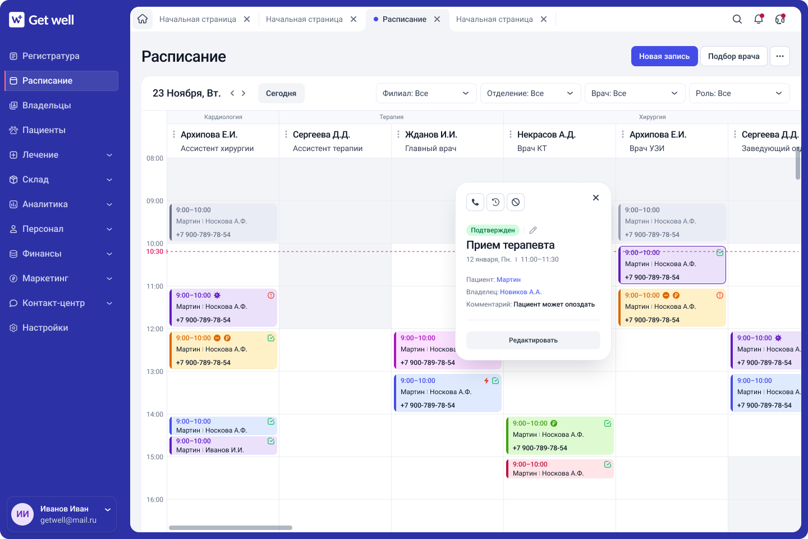
Task: Open column menu for Некрасов А.Д.
Action: pyautogui.click(x=511, y=135)
